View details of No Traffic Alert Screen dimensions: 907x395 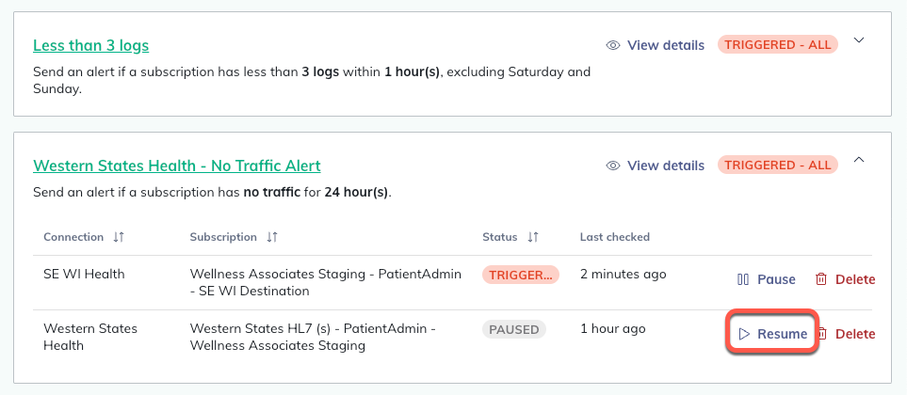pyautogui.click(x=665, y=166)
